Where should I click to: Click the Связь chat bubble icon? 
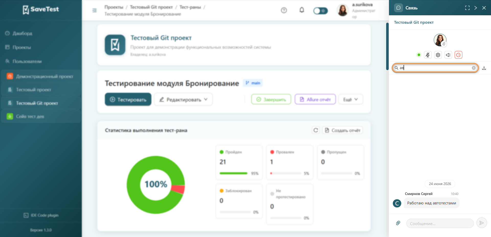[x=398, y=8]
